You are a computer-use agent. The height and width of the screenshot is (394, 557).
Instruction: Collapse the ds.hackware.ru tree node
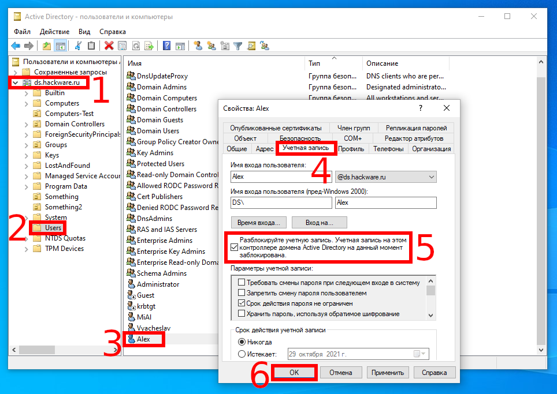click(15, 83)
